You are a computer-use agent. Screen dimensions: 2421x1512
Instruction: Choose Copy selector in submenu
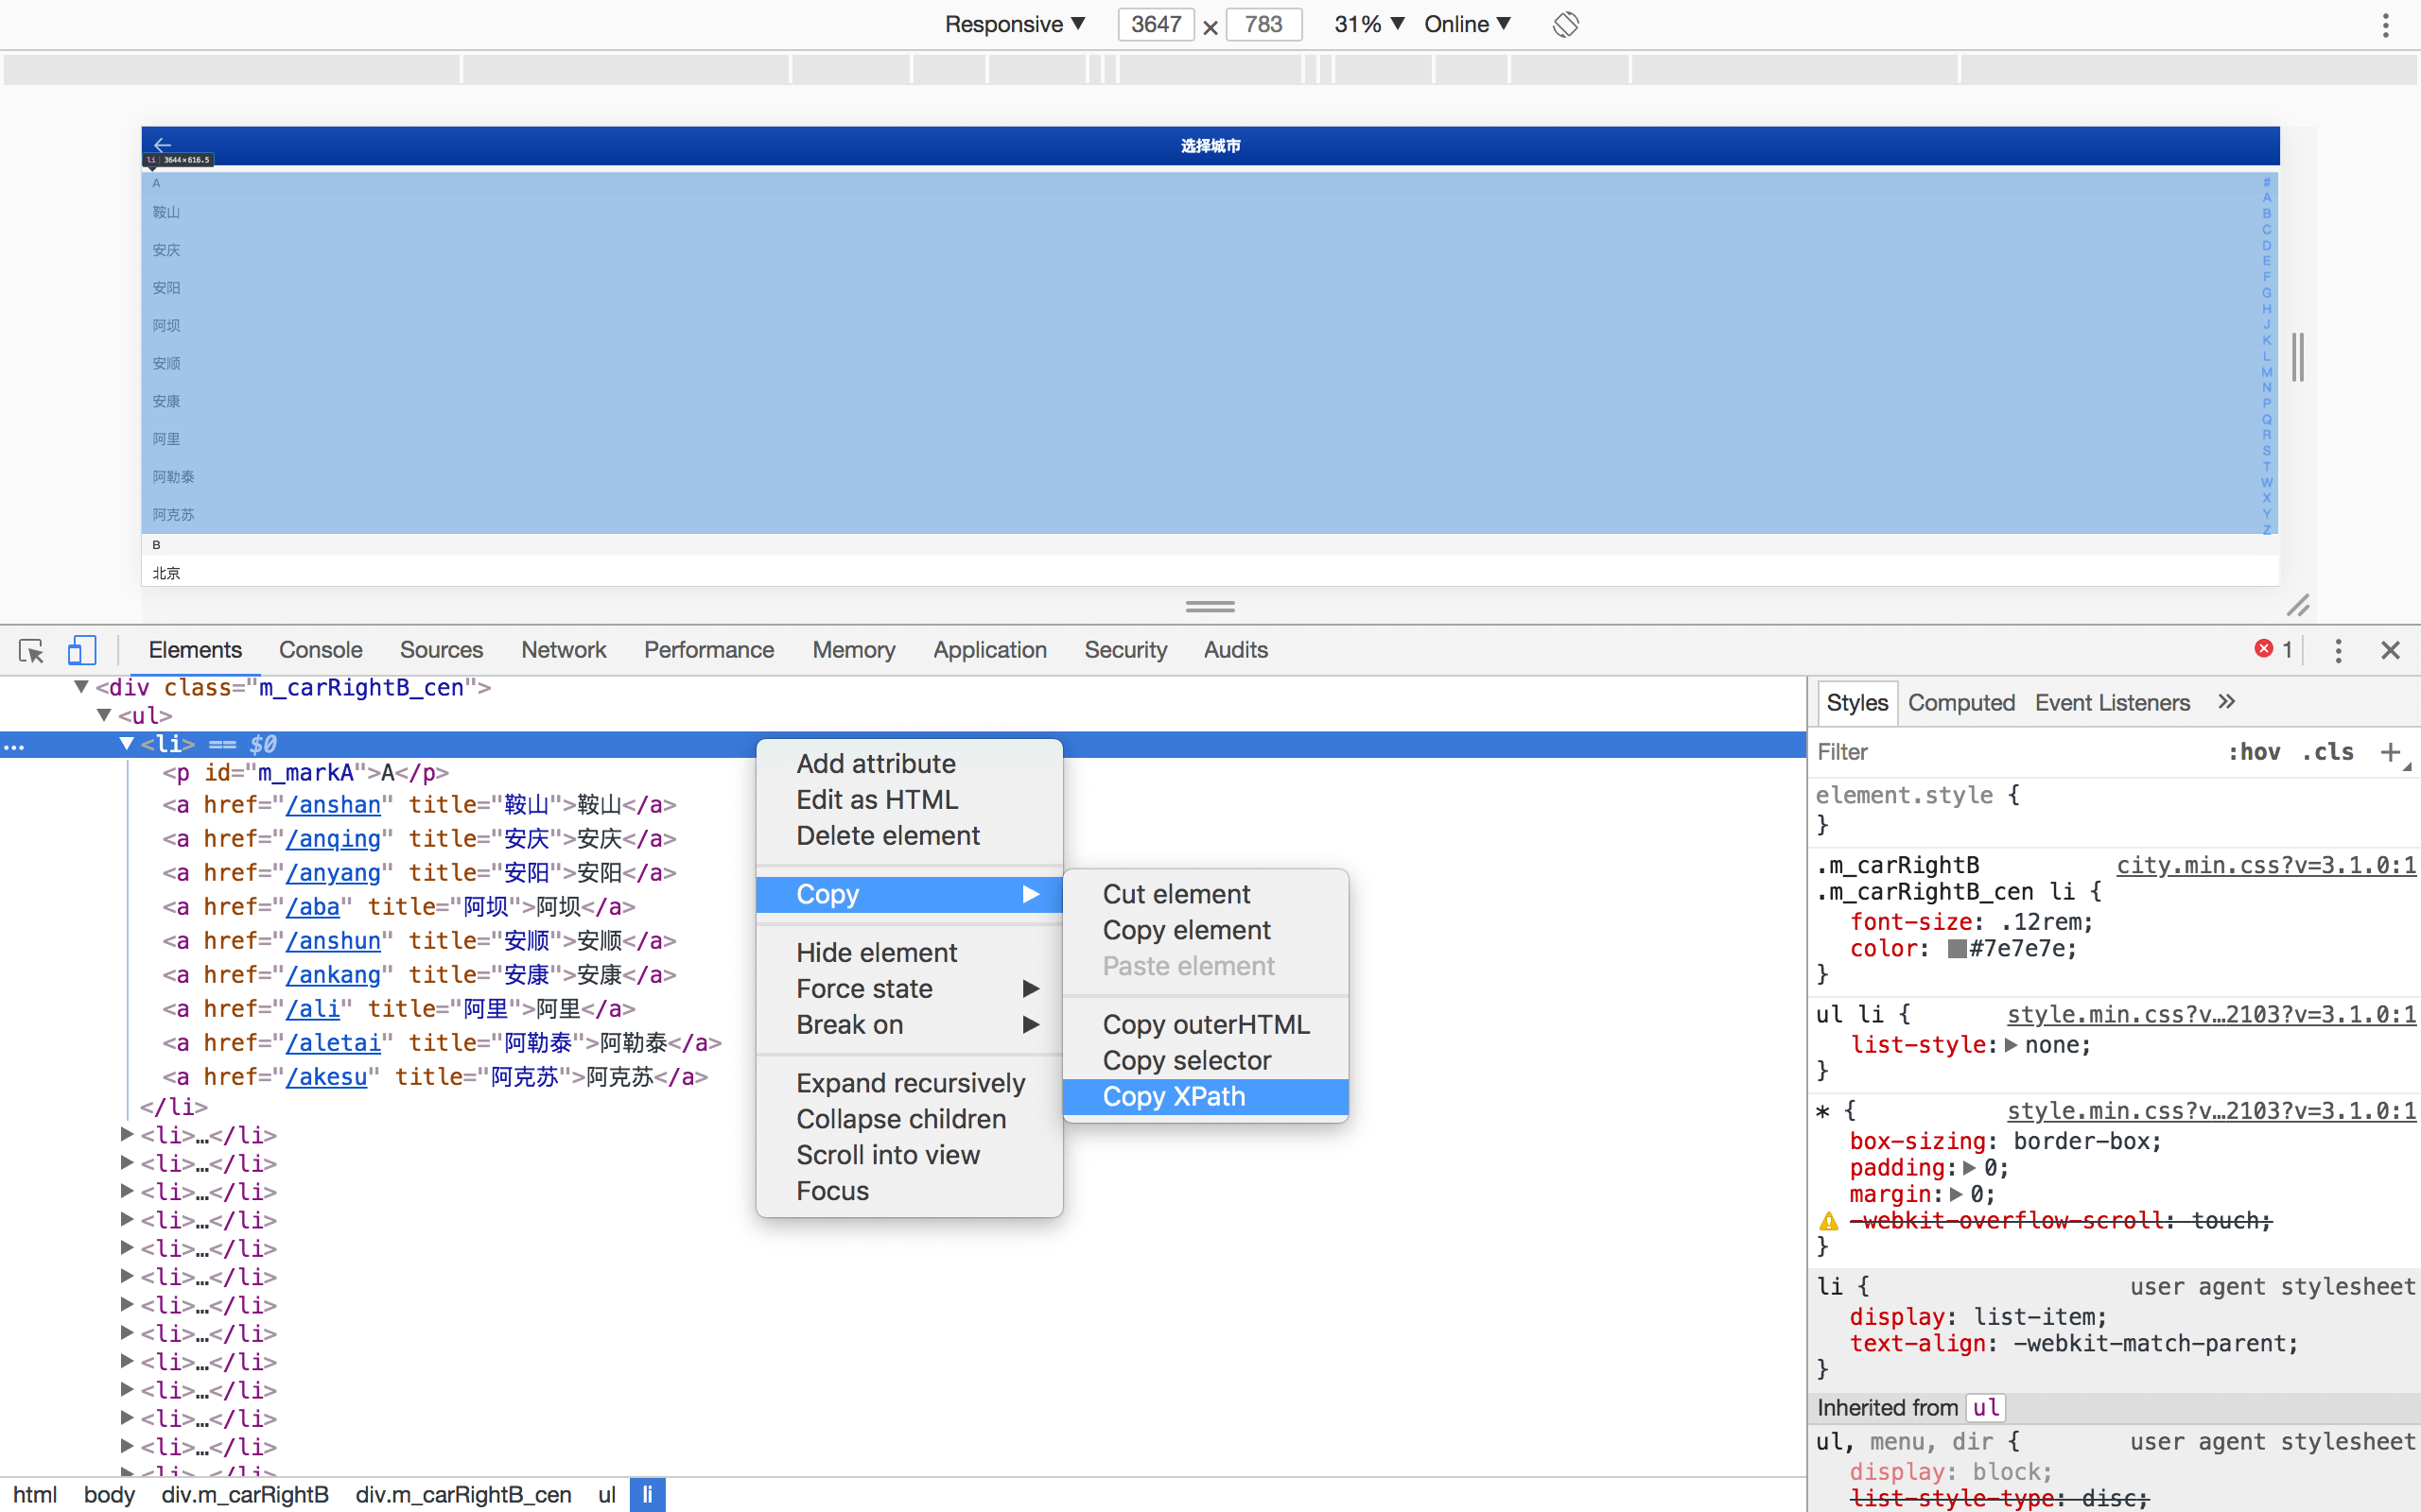tap(1206, 1061)
